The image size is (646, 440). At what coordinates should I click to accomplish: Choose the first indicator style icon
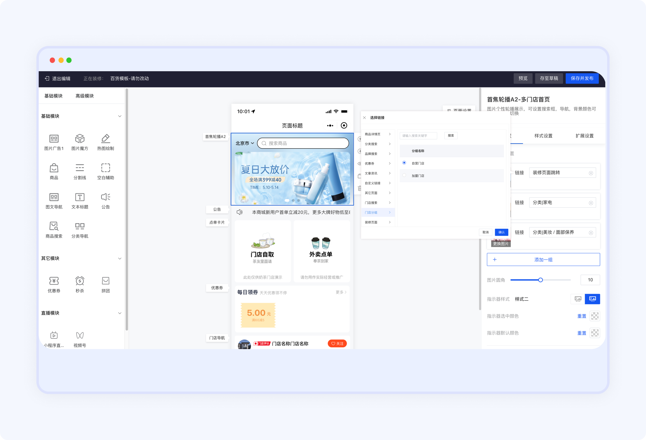click(x=578, y=299)
